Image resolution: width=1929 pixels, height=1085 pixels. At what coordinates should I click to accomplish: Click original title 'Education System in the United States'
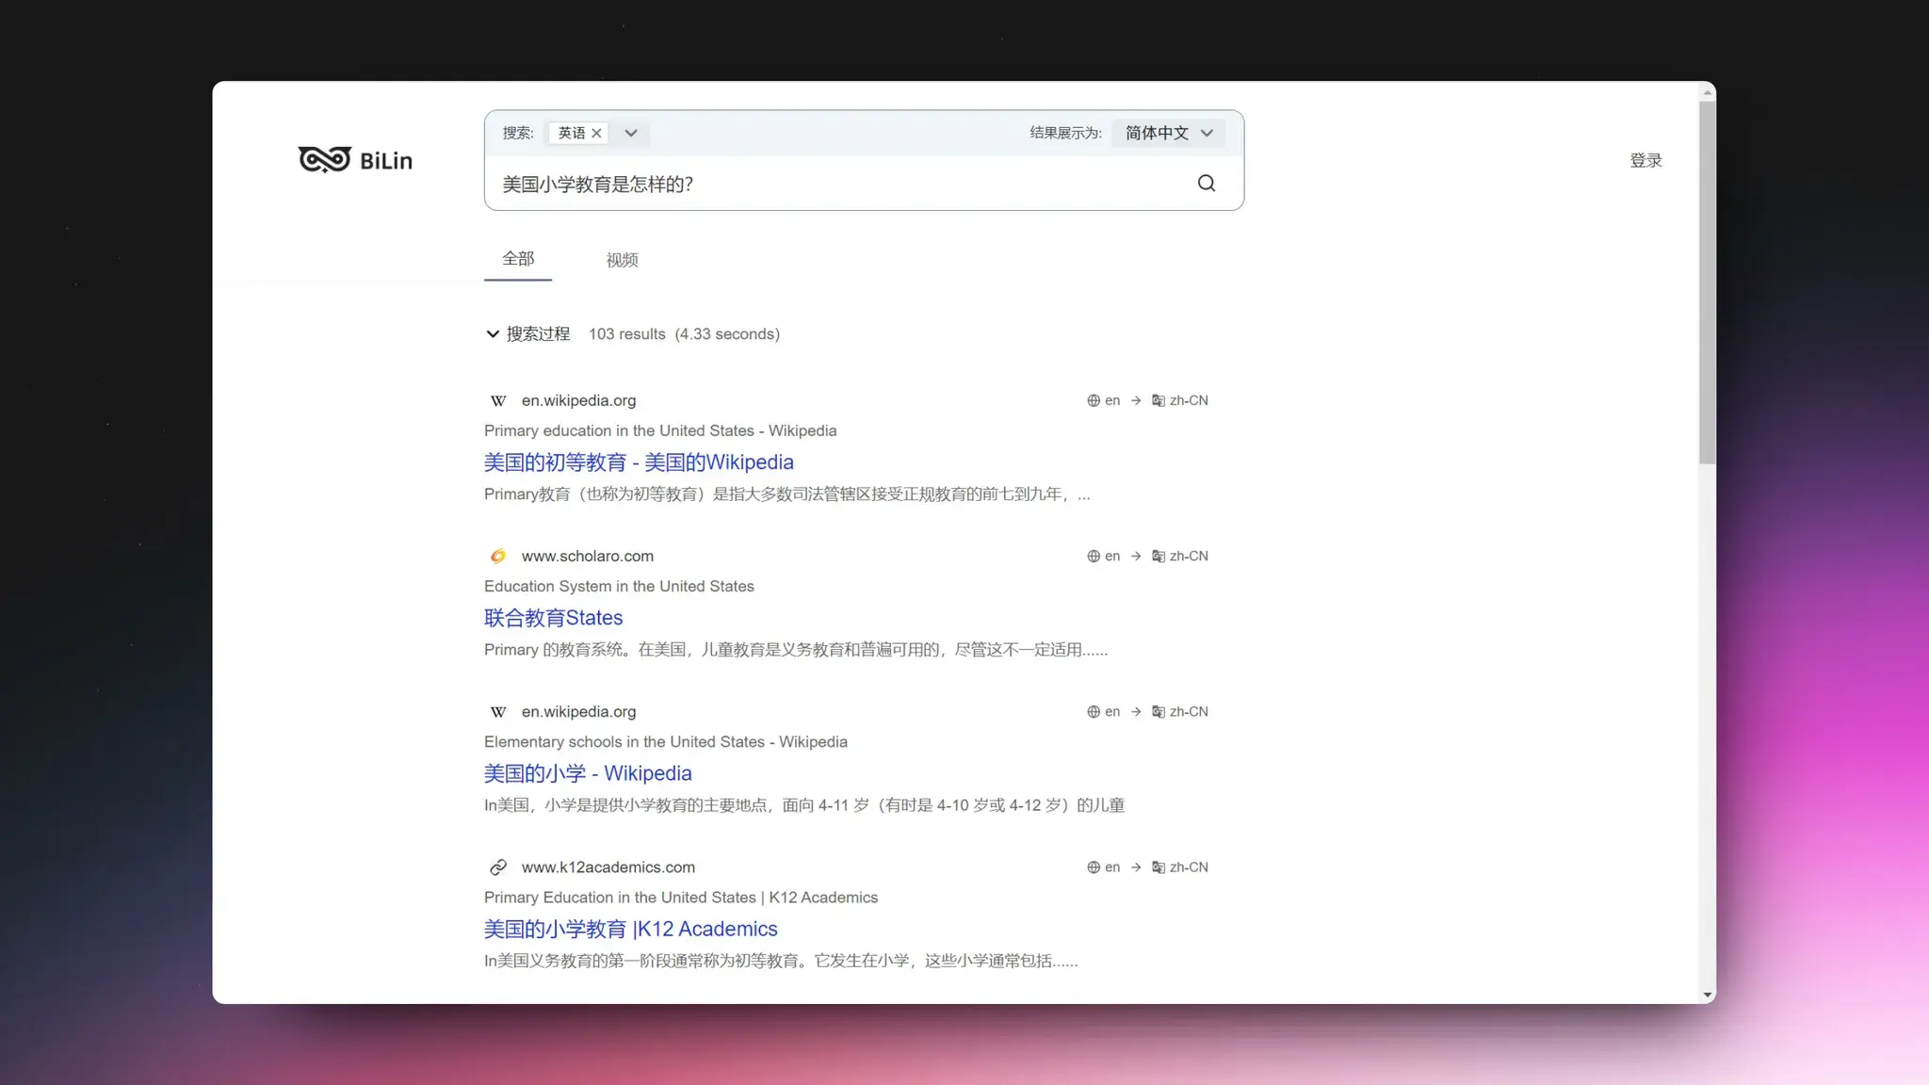coord(619,586)
